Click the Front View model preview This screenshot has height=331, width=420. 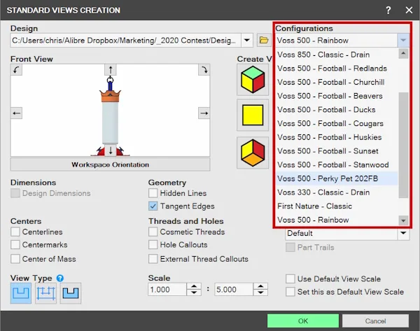tap(110, 111)
